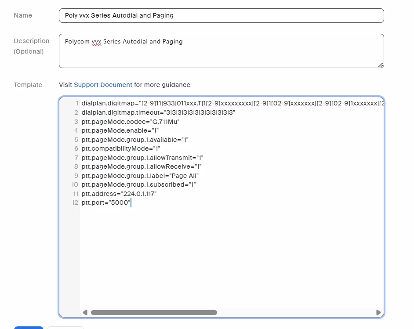The image size is (414, 329).
Task: Click the Description text area
Action: [221, 51]
